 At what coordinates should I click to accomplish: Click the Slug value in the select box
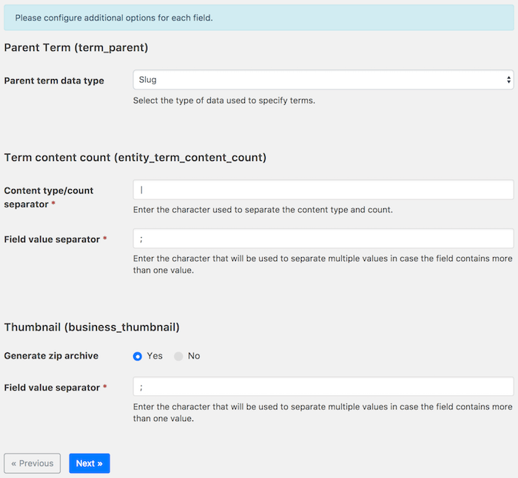pos(148,80)
